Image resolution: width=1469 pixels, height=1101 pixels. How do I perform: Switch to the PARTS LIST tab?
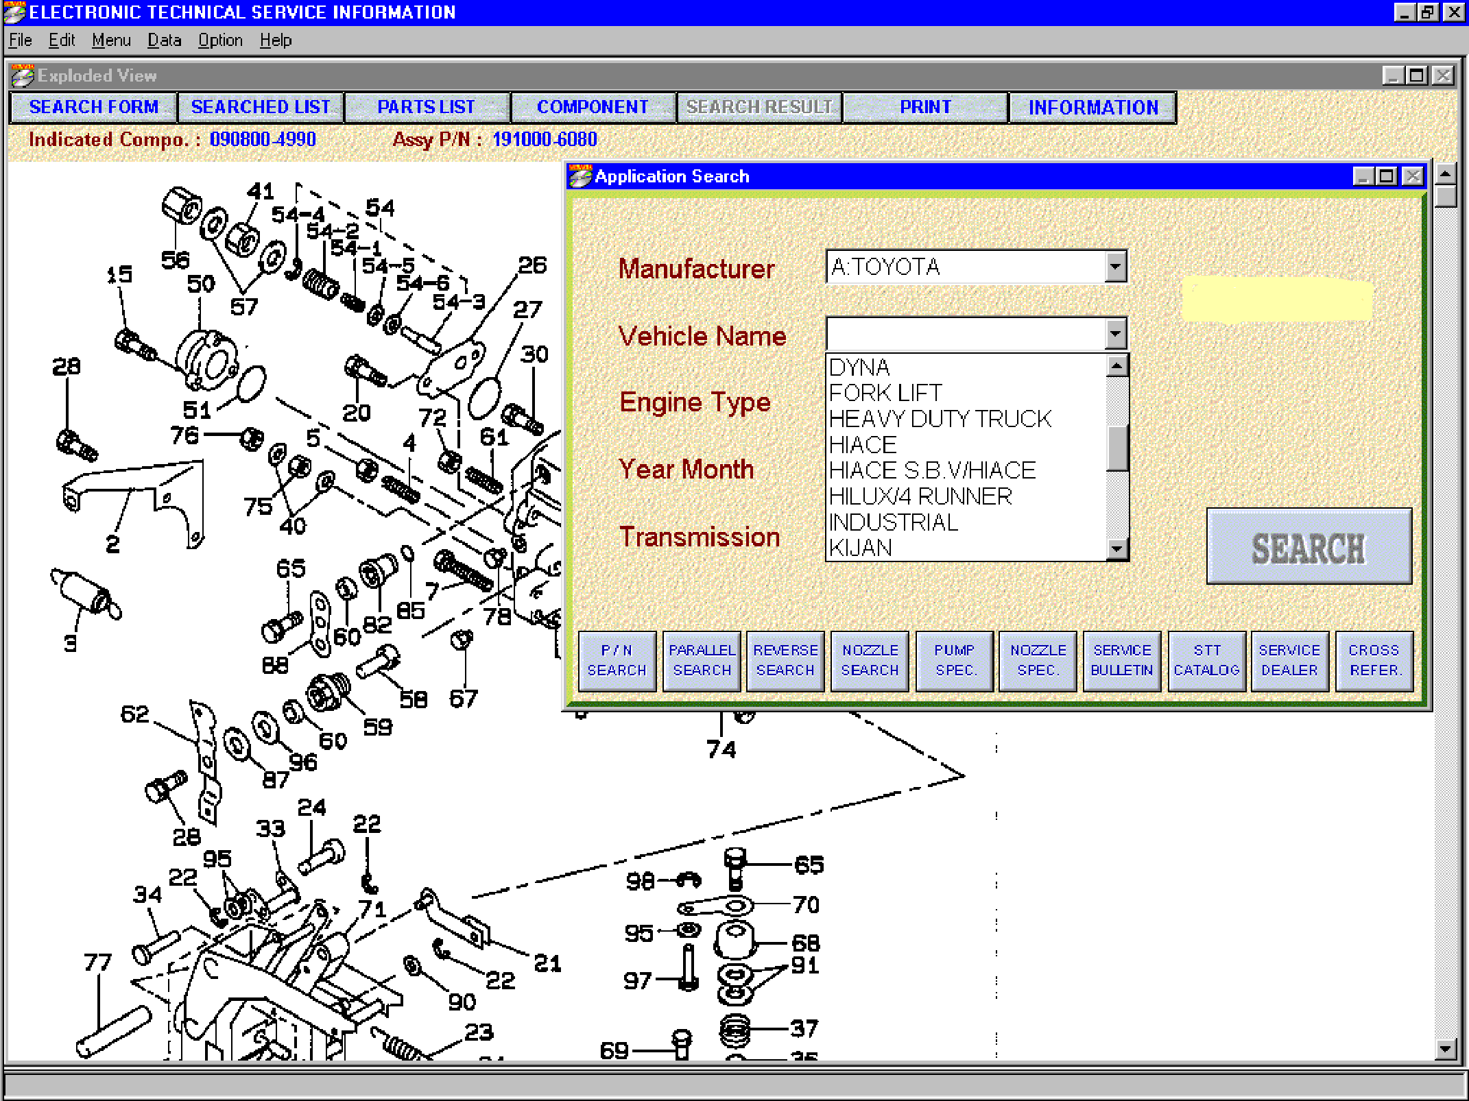pyautogui.click(x=426, y=107)
